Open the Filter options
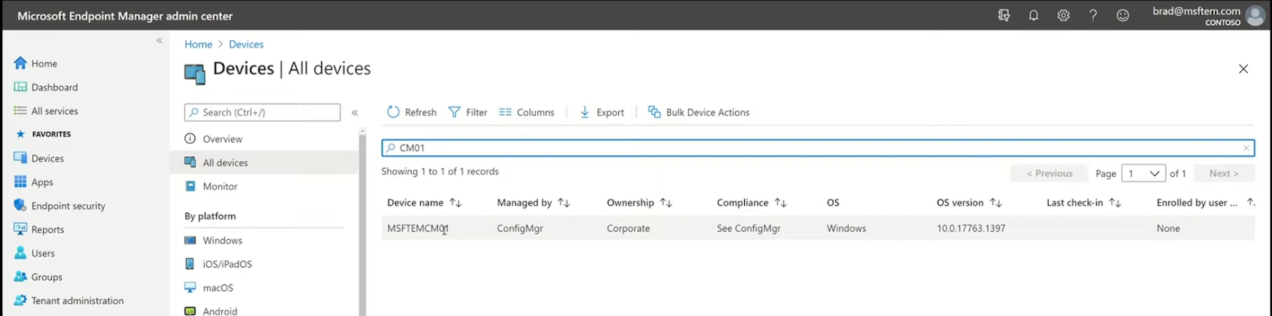Screen dimensions: 1272x316 [468, 112]
